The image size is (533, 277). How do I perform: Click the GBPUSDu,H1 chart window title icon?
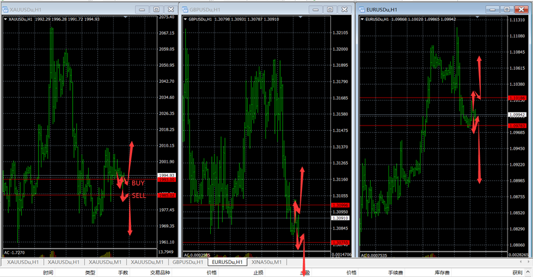click(x=185, y=9)
